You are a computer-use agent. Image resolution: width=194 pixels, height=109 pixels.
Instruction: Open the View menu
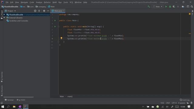click(x=17, y=2)
